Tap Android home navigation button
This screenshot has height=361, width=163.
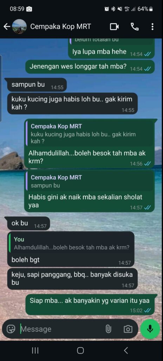click(80, 351)
